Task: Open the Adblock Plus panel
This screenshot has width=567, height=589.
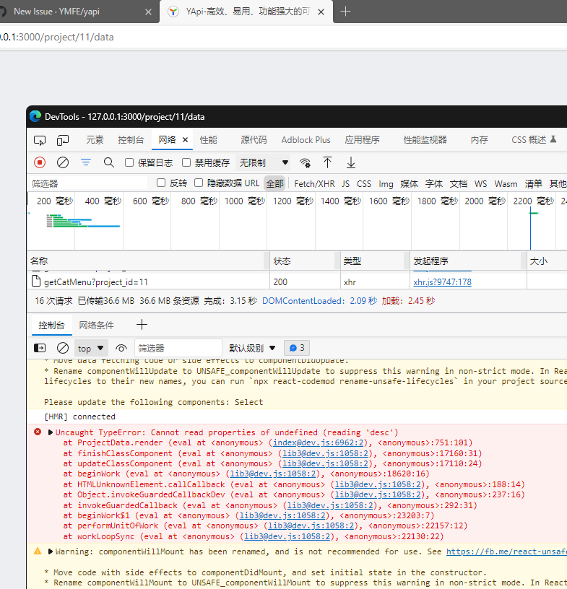Action: pos(306,140)
